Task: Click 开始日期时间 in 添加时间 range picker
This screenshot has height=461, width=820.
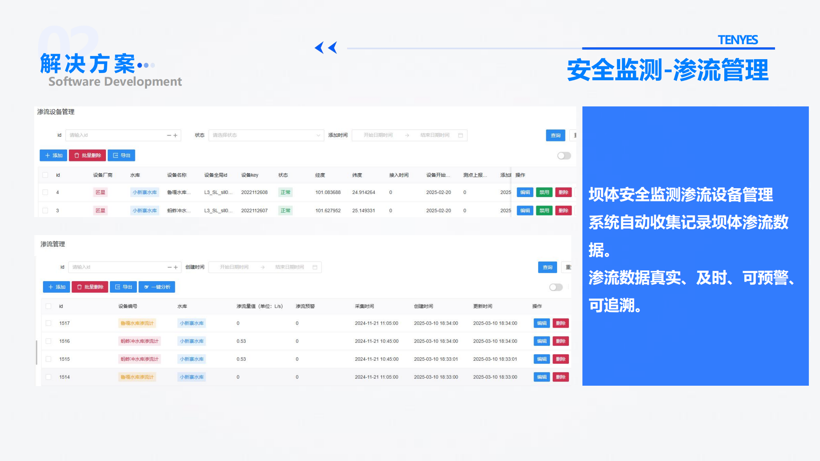Action: pyautogui.click(x=378, y=135)
